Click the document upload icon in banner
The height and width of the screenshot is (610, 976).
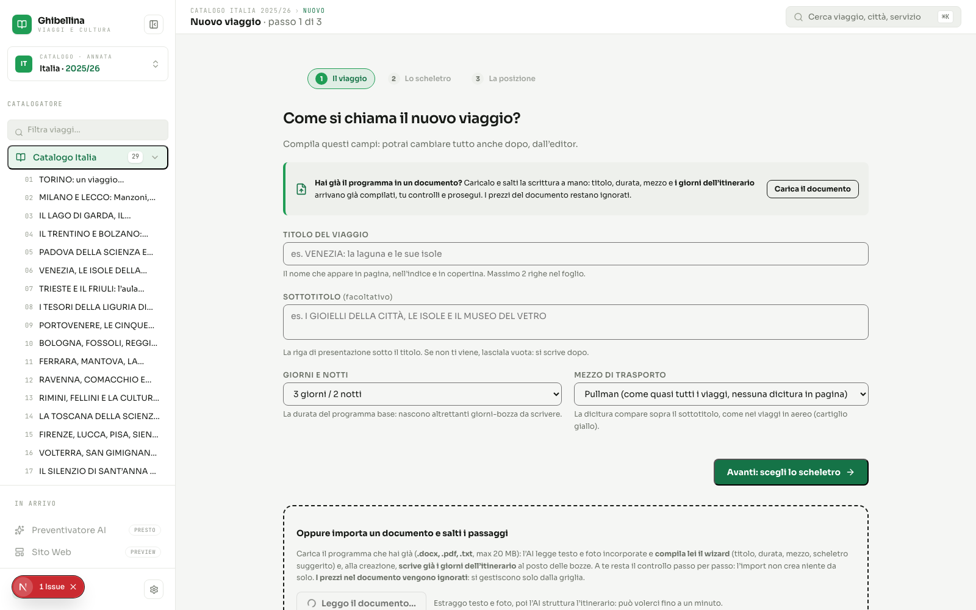(301, 189)
